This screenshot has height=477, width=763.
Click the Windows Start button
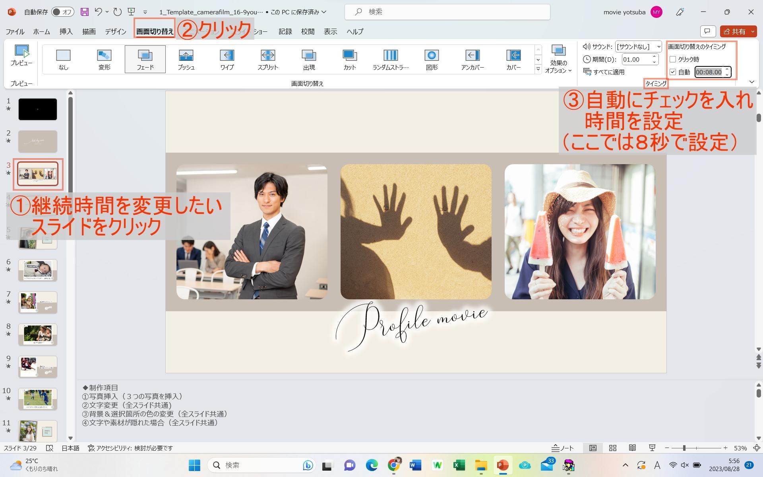tap(194, 465)
